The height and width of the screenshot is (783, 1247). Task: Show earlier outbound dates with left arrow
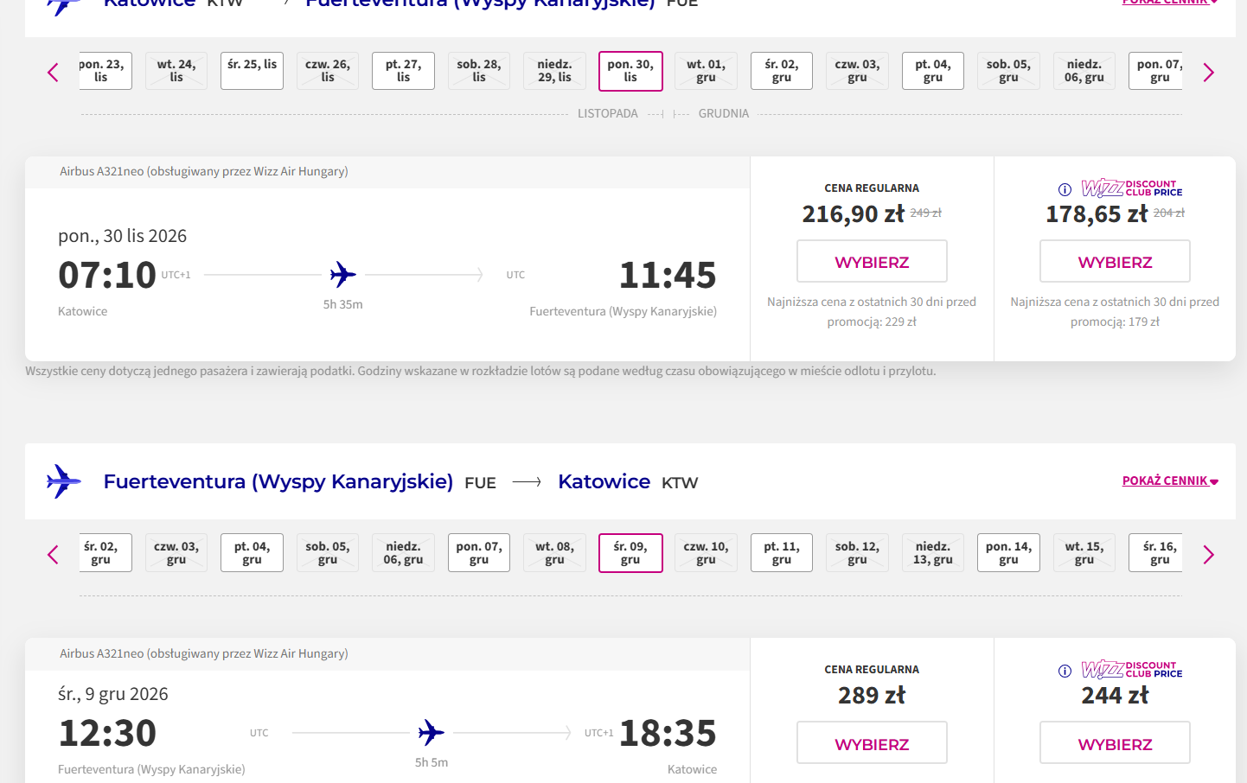pyautogui.click(x=53, y=73)
